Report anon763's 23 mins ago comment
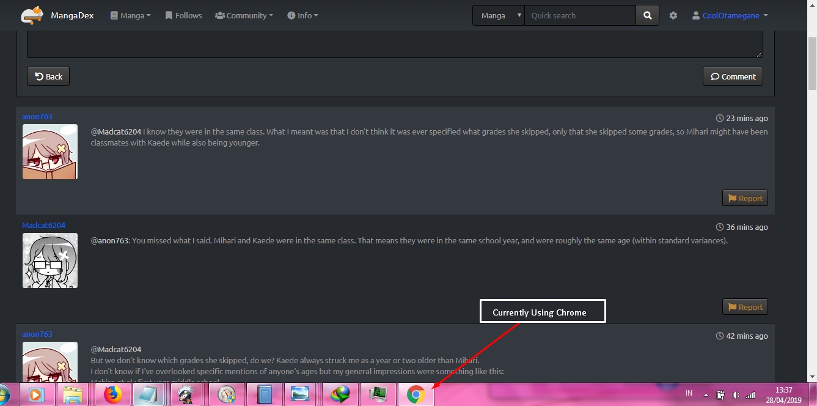 (744, 198)
